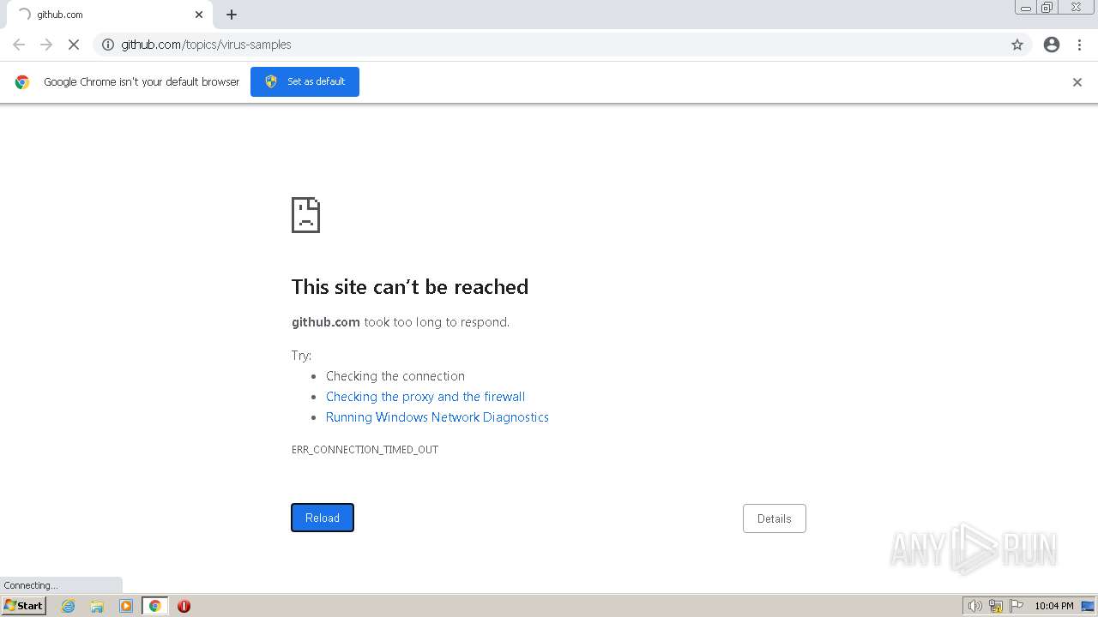Open a new tab

pyautogui.click(x=232, y=15)
